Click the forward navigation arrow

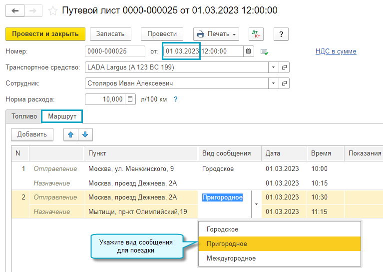coord(32,10)
